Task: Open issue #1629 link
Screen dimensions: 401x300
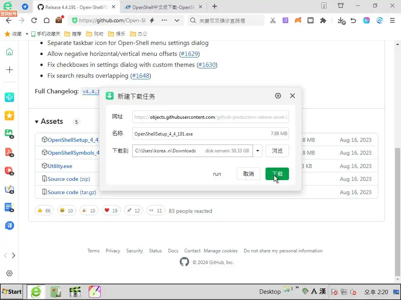Action: [x=189, y=54]
